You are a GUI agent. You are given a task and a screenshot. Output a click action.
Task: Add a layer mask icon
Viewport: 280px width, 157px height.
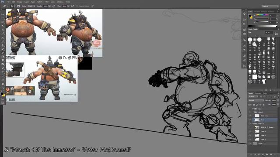tap(259, 154)
